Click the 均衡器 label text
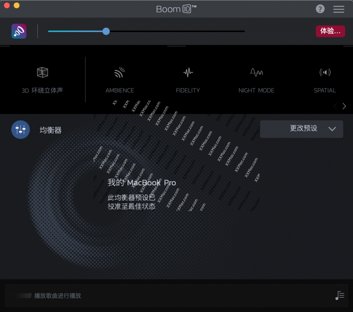 point(51,130)
